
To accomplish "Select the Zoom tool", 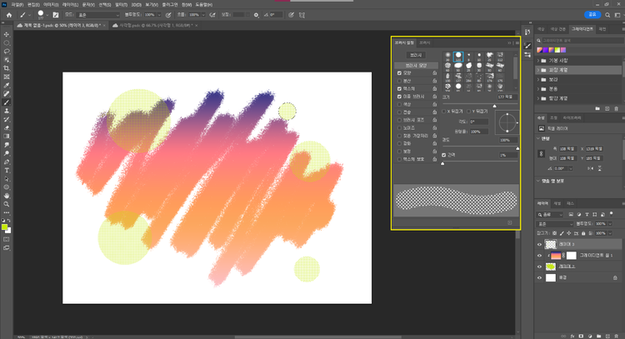I will coord(7,203).
